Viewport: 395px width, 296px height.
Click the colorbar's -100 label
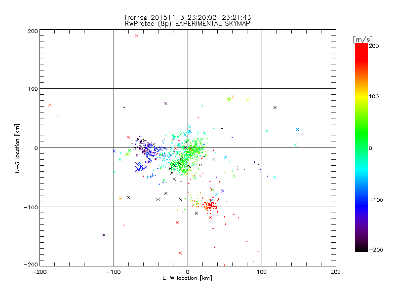tap(376, 200)
